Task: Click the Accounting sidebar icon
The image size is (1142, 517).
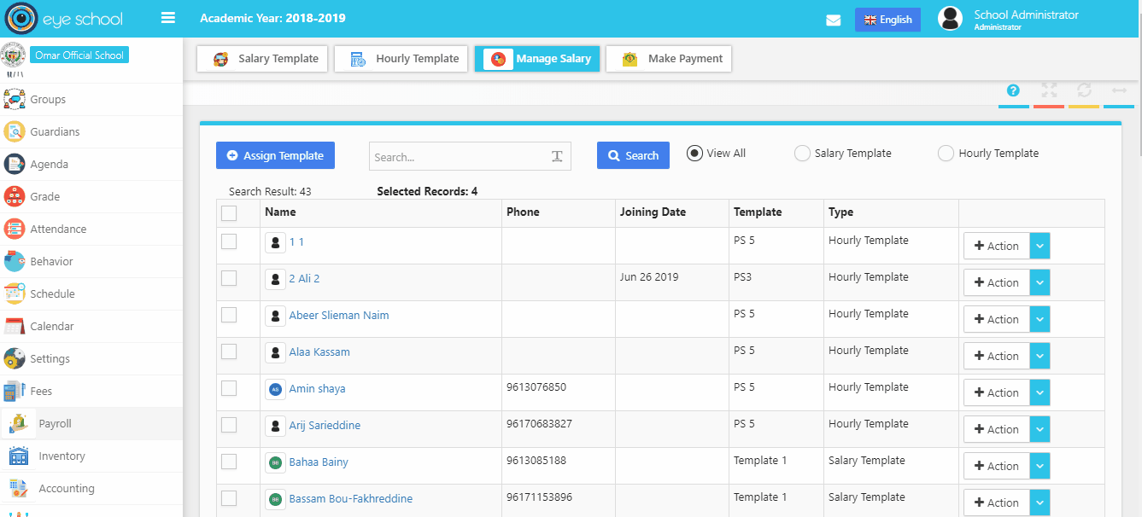Action: tap(18, 488)
